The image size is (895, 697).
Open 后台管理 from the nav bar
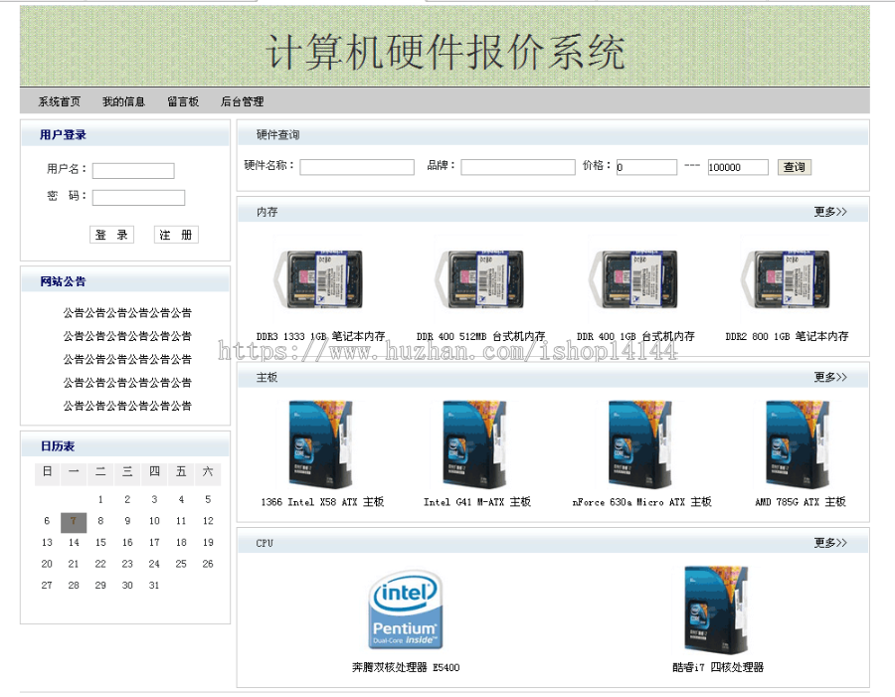click(242, 101)
